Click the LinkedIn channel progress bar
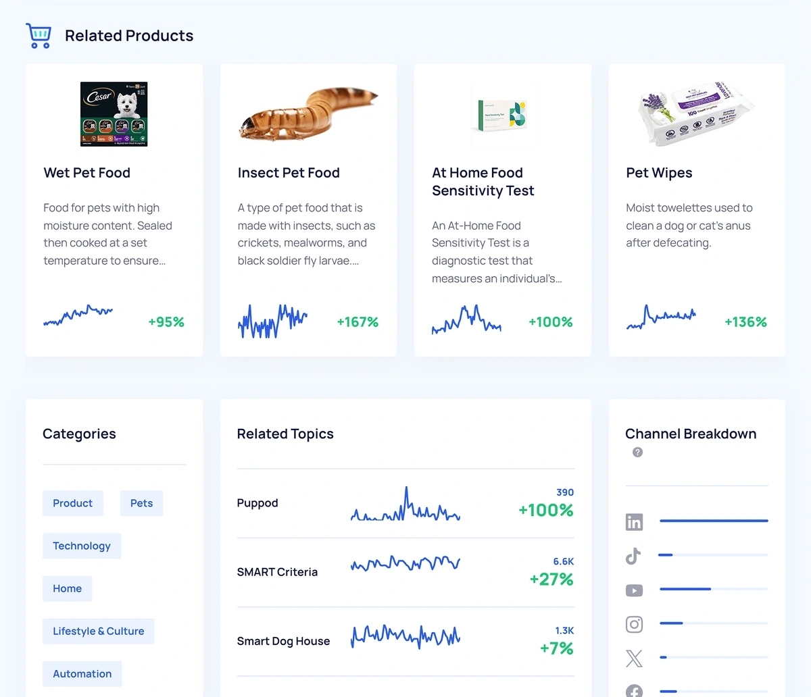The width and height of the screenshot is (811, 697). pos(714,521)
